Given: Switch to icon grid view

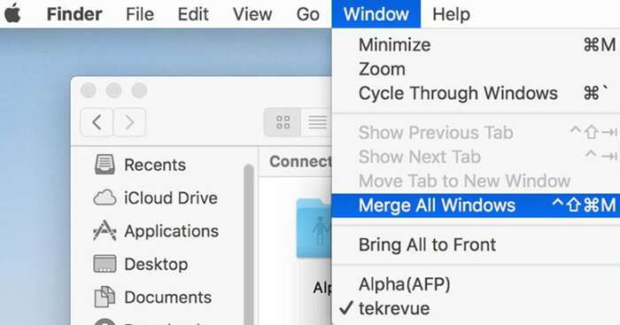Looking at the screenshot, I should tap(283, 122).
